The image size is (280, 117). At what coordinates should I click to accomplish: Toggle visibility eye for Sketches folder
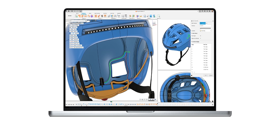70,37
